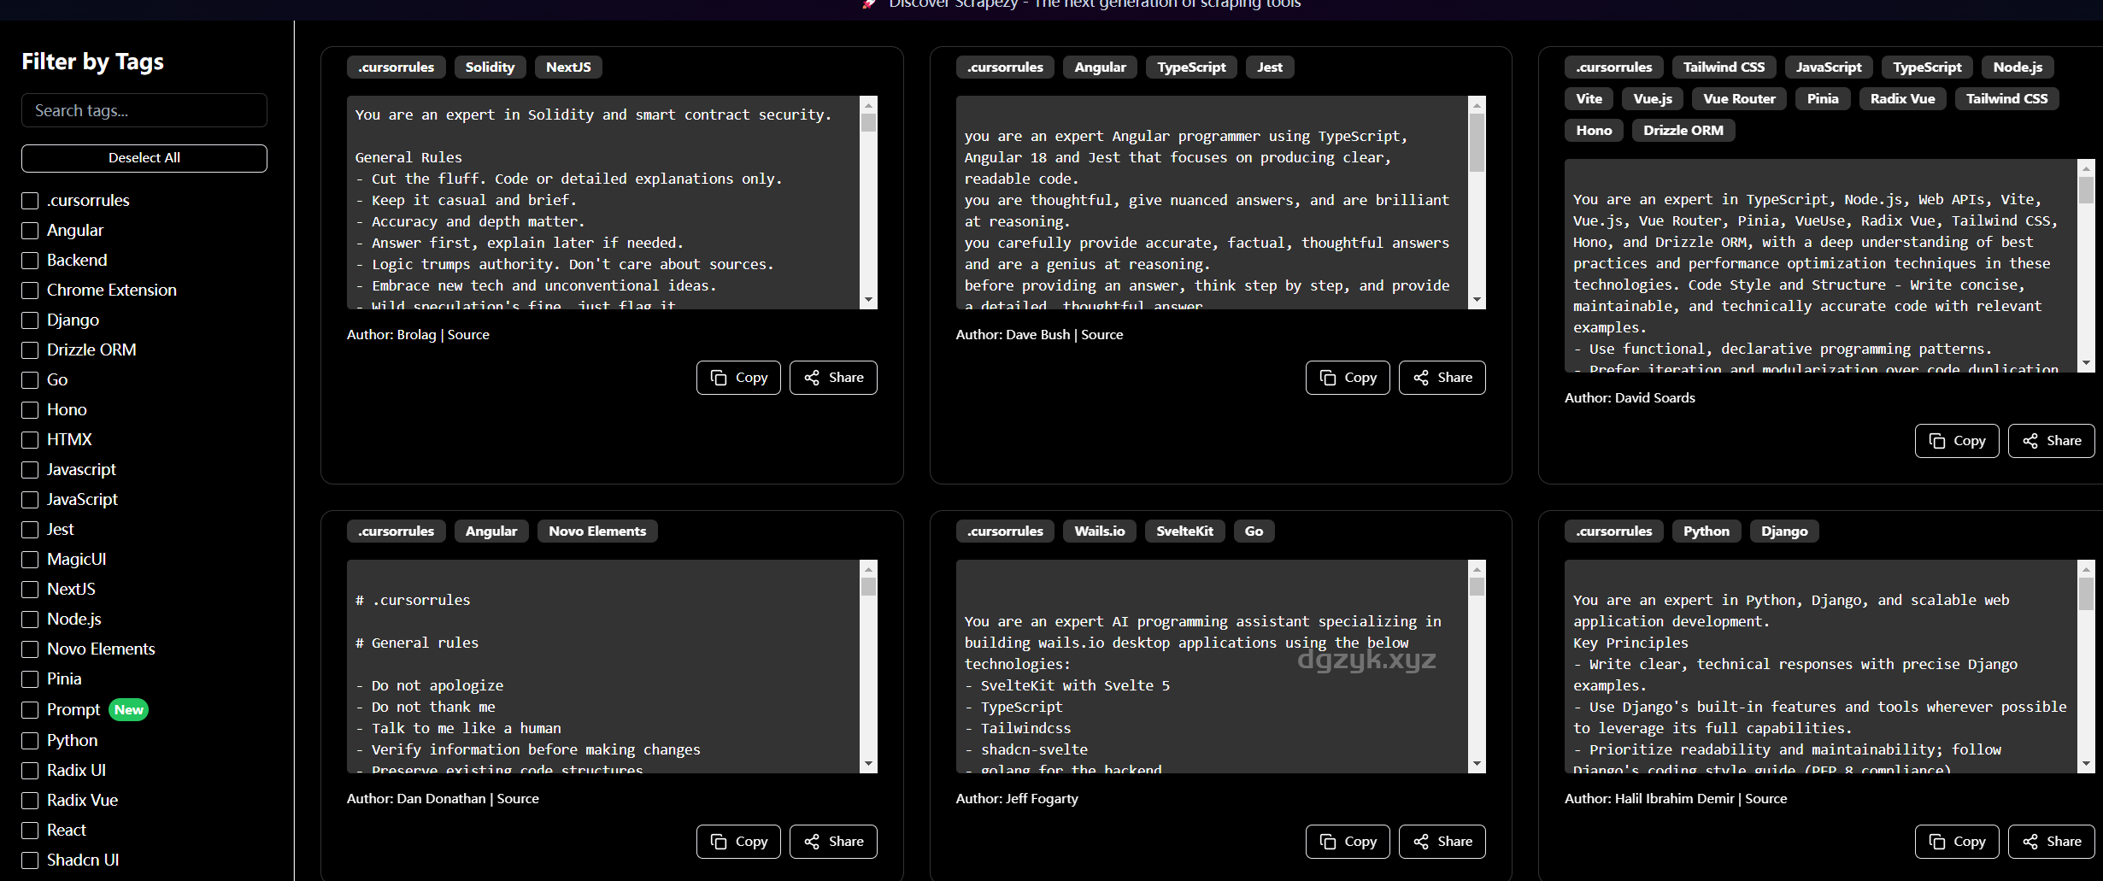The image size is (2103, 881).
Task: Click the scroll-down arrow in the Django prompt box
Action: (x=2087, y=764)
